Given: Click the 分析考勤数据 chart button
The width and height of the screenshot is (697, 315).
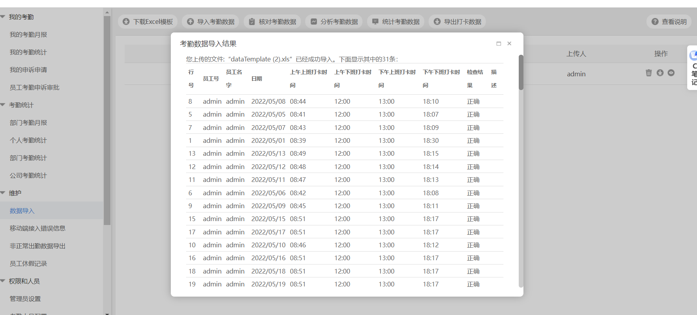Looking at the screenshot, I should coord(334,22).
